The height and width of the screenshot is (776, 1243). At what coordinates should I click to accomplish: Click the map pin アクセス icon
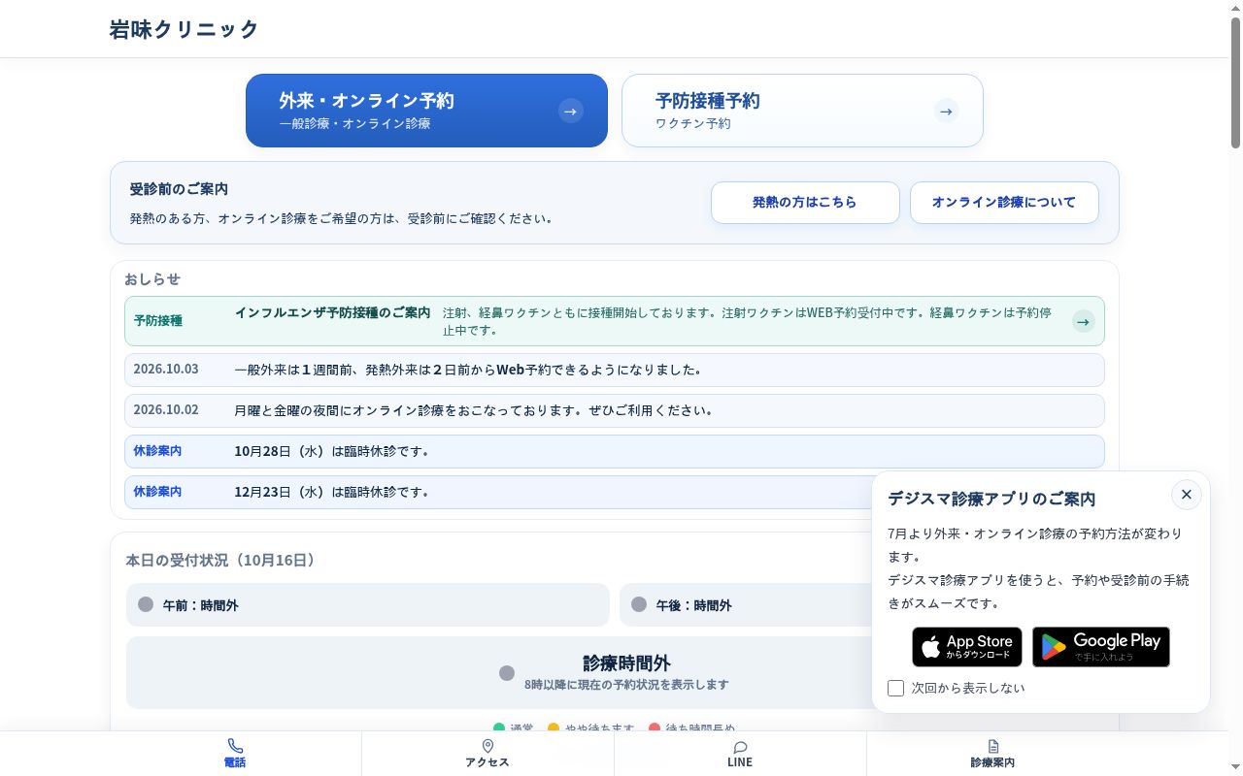point(487,746)
